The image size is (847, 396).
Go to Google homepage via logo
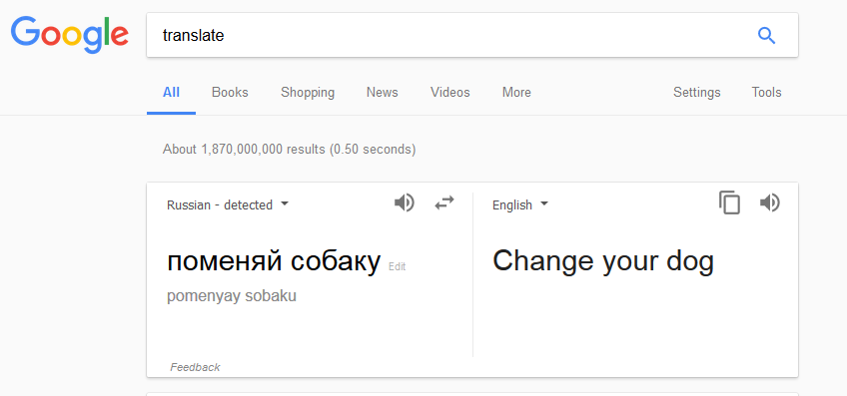tap(70, 35)
